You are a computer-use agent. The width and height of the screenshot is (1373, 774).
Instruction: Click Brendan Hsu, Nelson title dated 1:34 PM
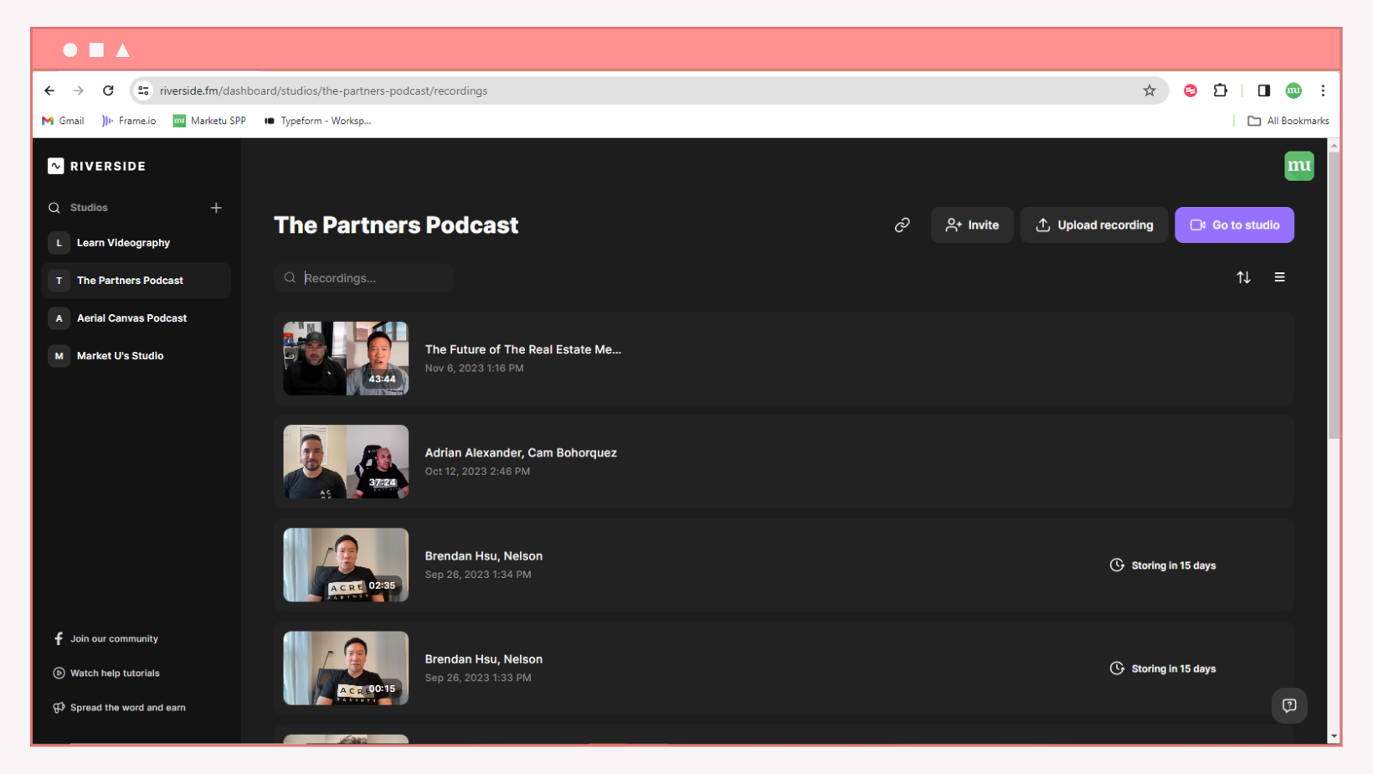coord(484,556)
